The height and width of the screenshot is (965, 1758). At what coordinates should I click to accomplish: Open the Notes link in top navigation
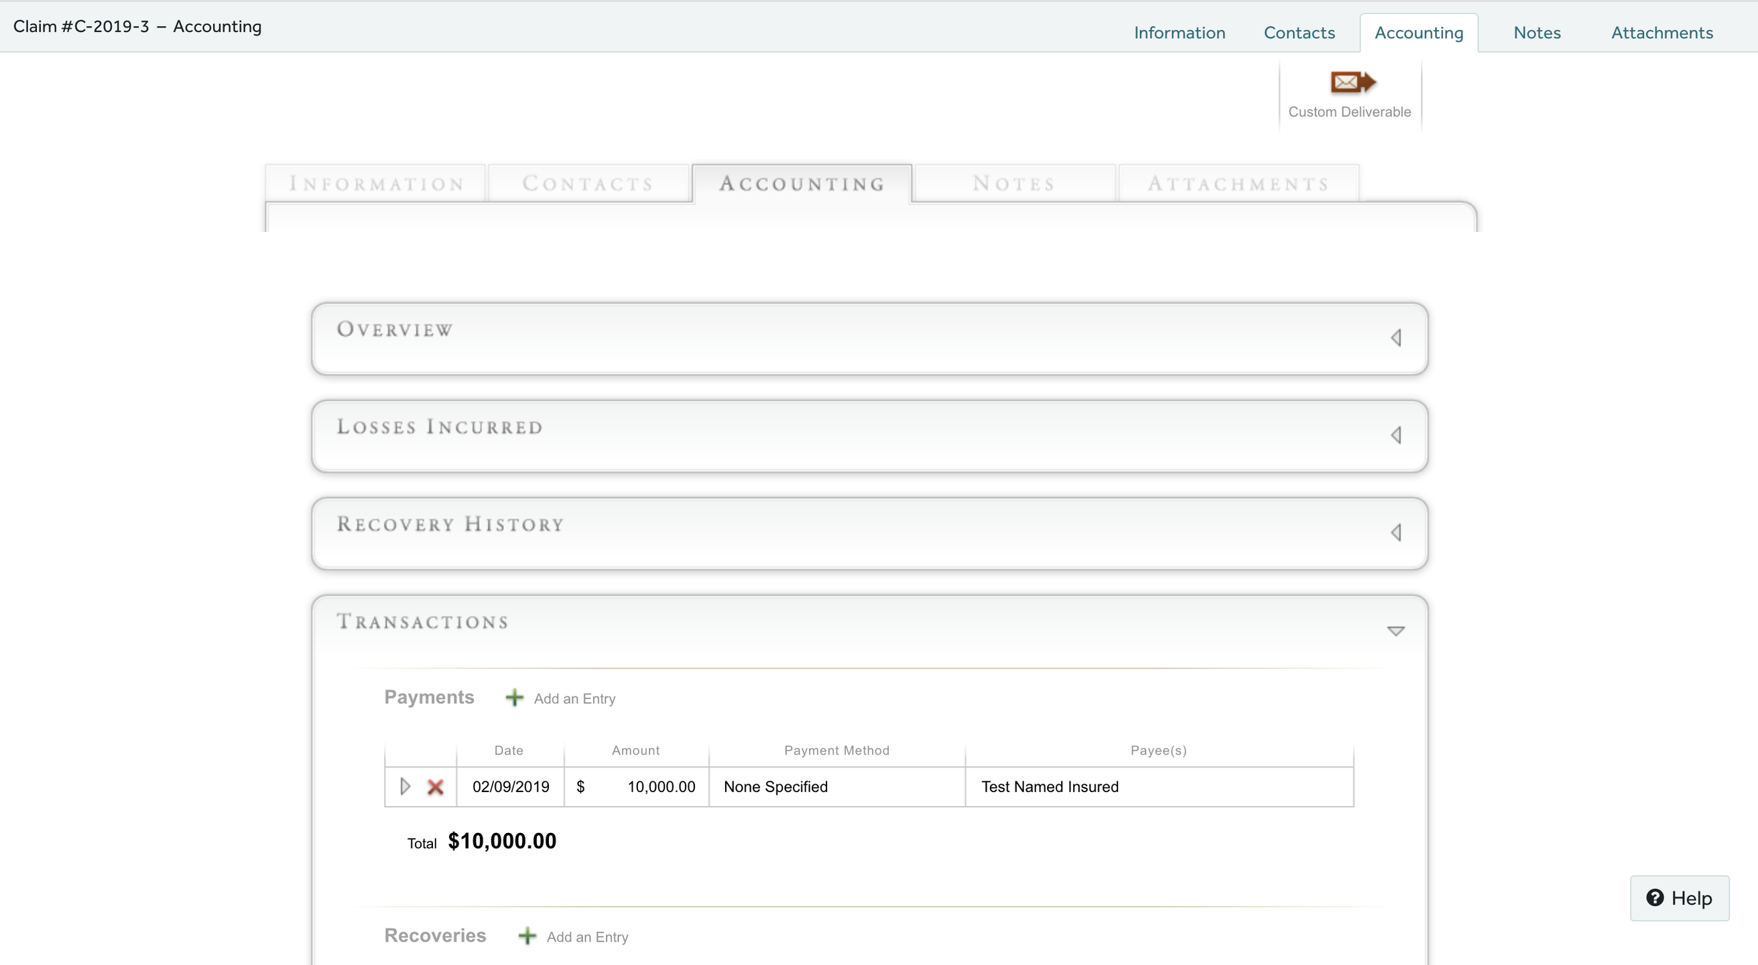(x=1537, y=33)
